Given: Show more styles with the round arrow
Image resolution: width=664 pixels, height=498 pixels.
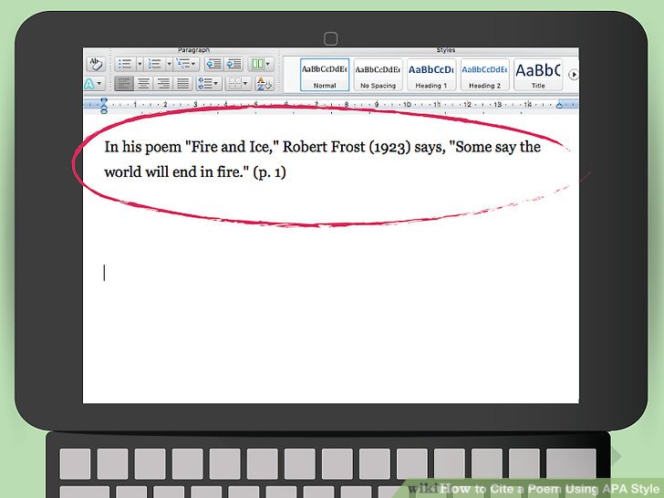Looking at the screenshot, I should click(x=574, y=75).
